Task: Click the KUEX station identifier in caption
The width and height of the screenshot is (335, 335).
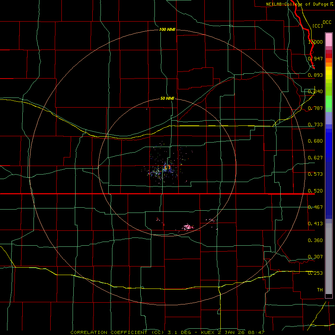Action: tap(208, 332)
